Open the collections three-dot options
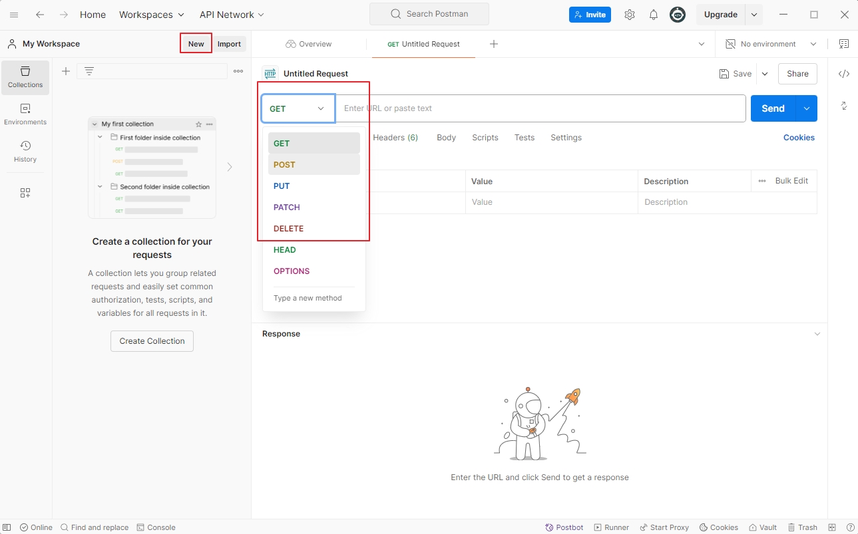Screen dimensions: 858x534 click(238, 71)
